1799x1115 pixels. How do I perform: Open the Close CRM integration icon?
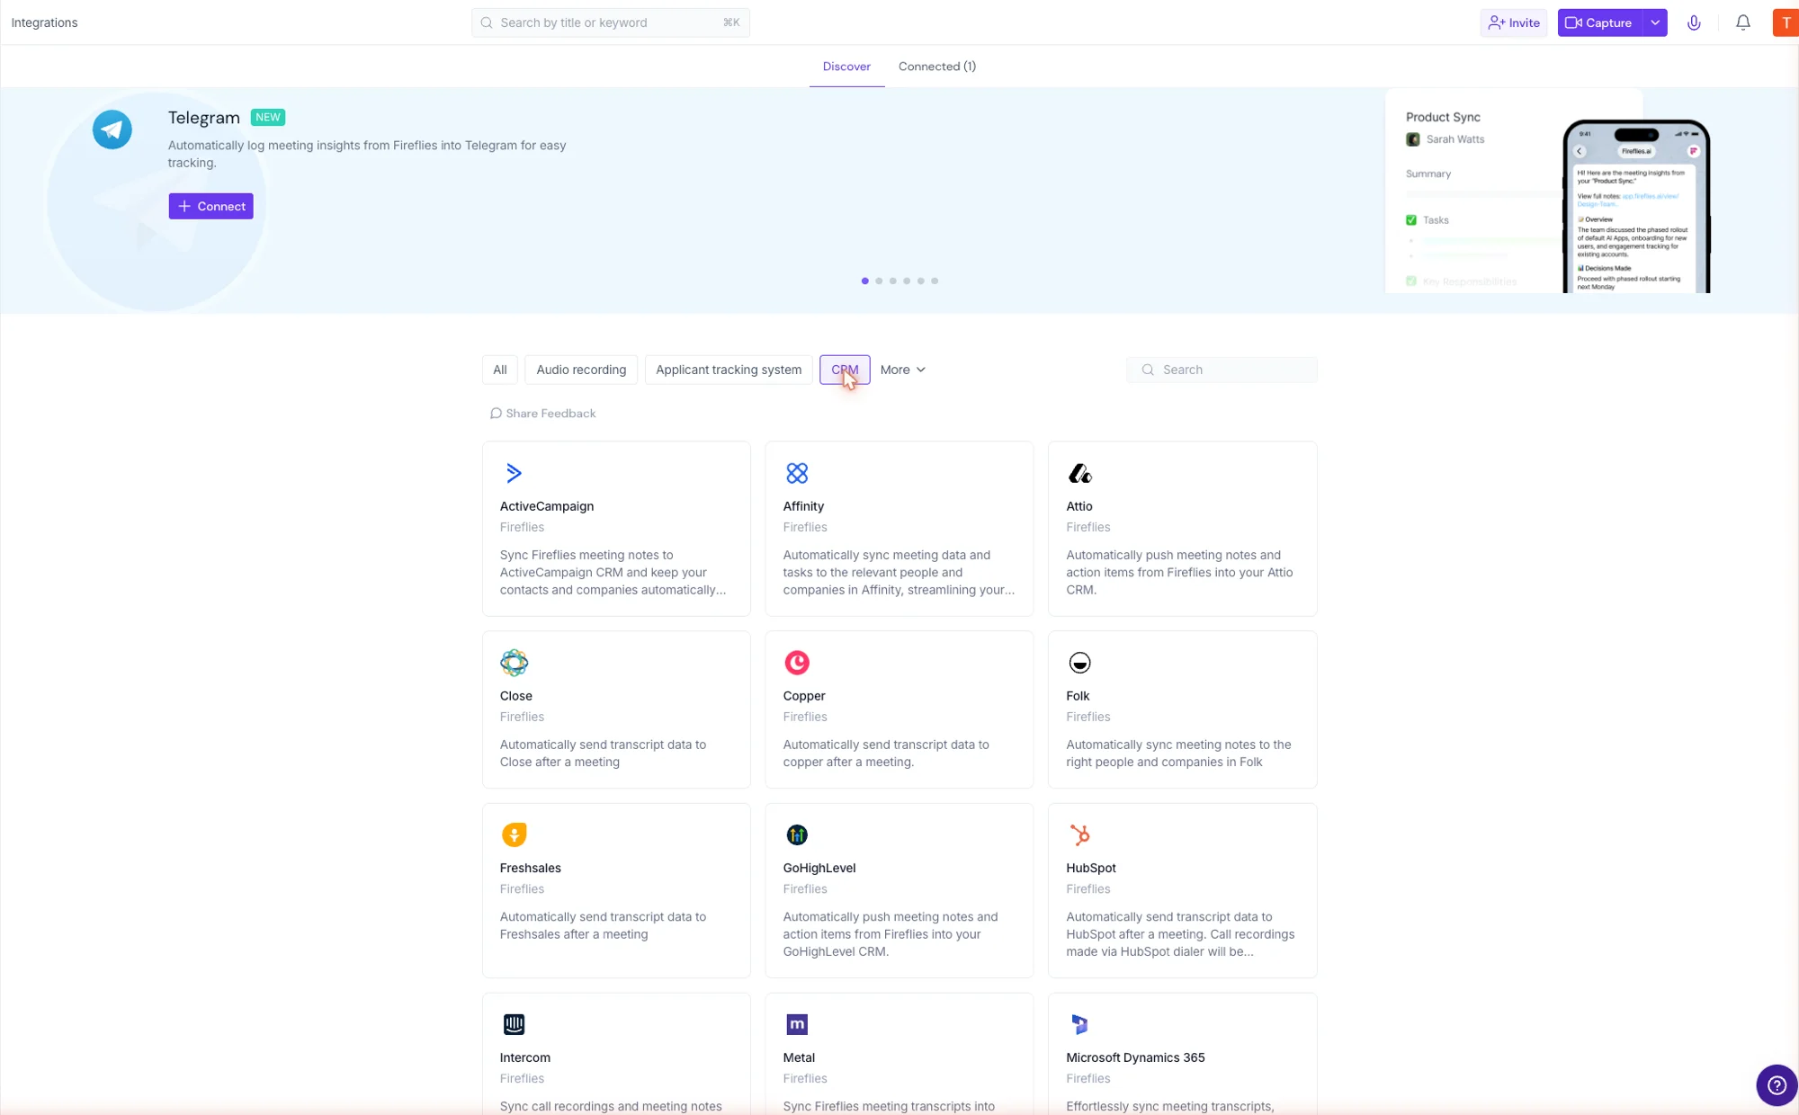(x=514, y=663)
